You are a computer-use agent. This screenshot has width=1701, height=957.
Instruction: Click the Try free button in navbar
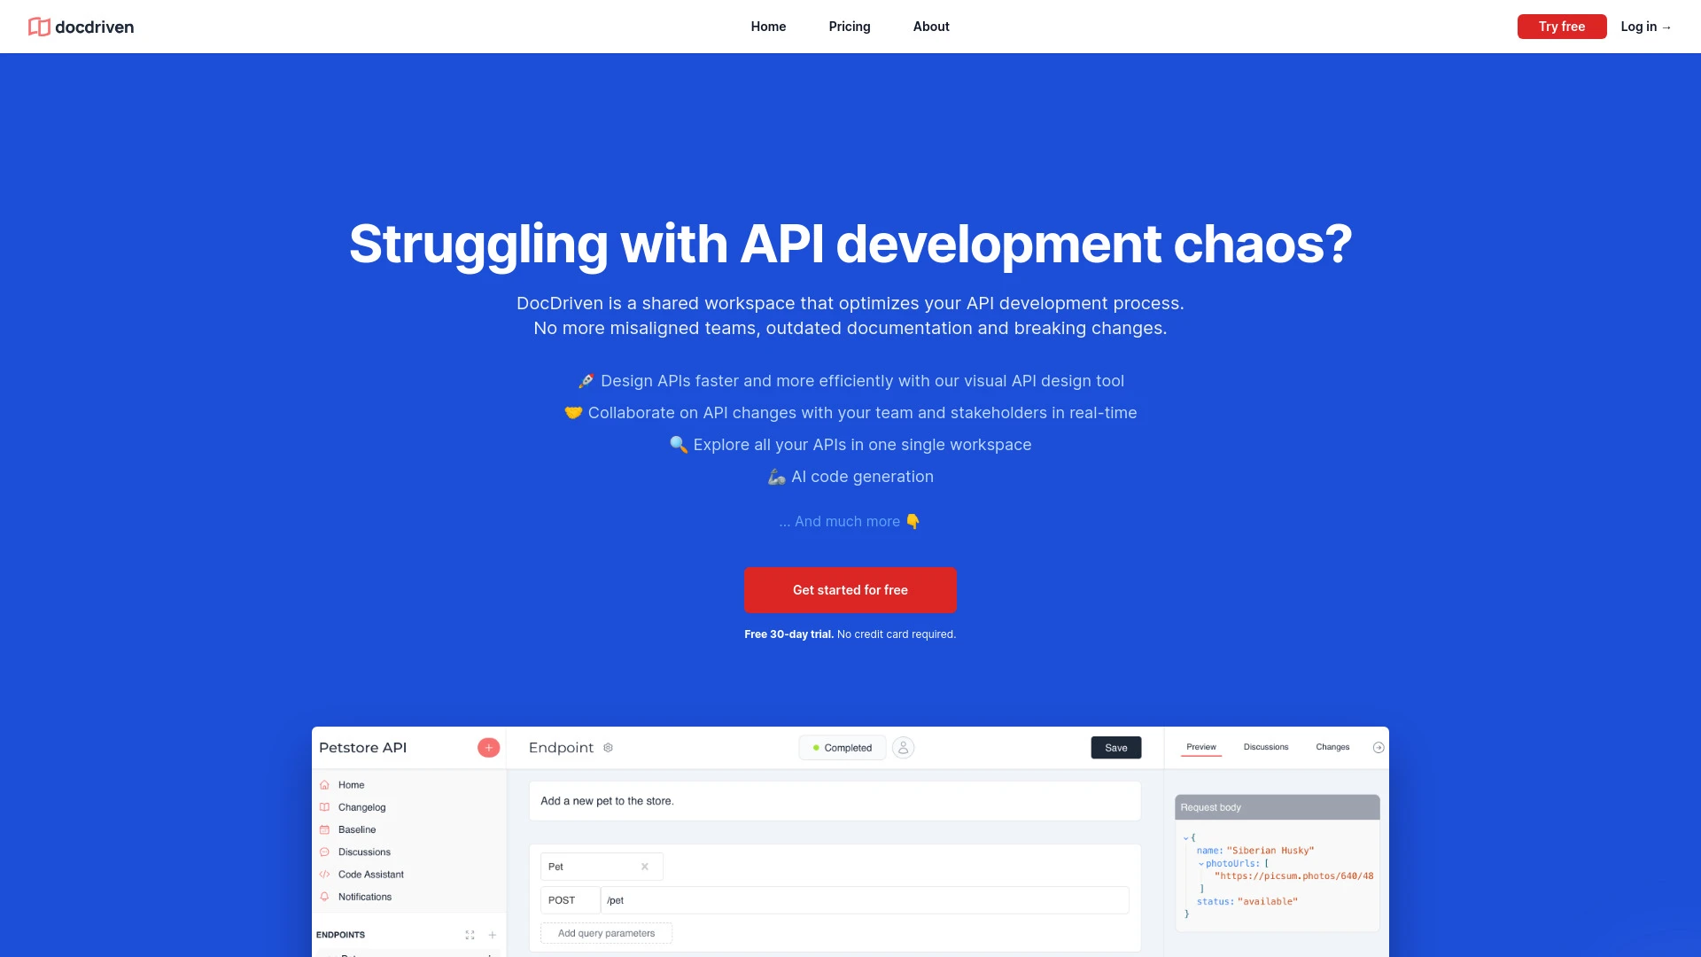pyautogui.click(x=1562, y=26)
